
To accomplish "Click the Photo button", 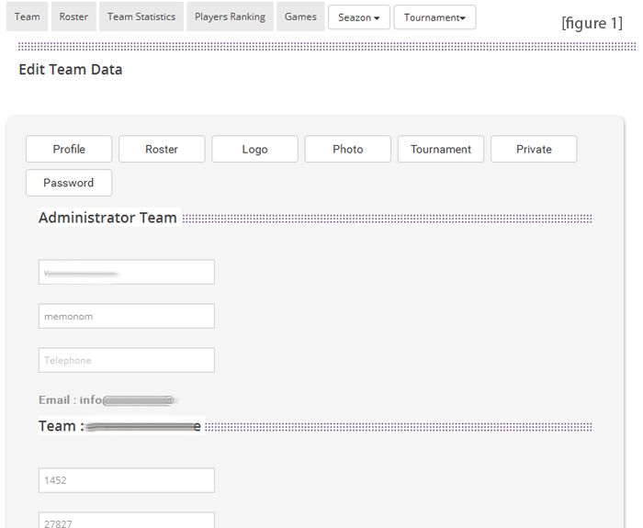I will click(x=348, y=149).
